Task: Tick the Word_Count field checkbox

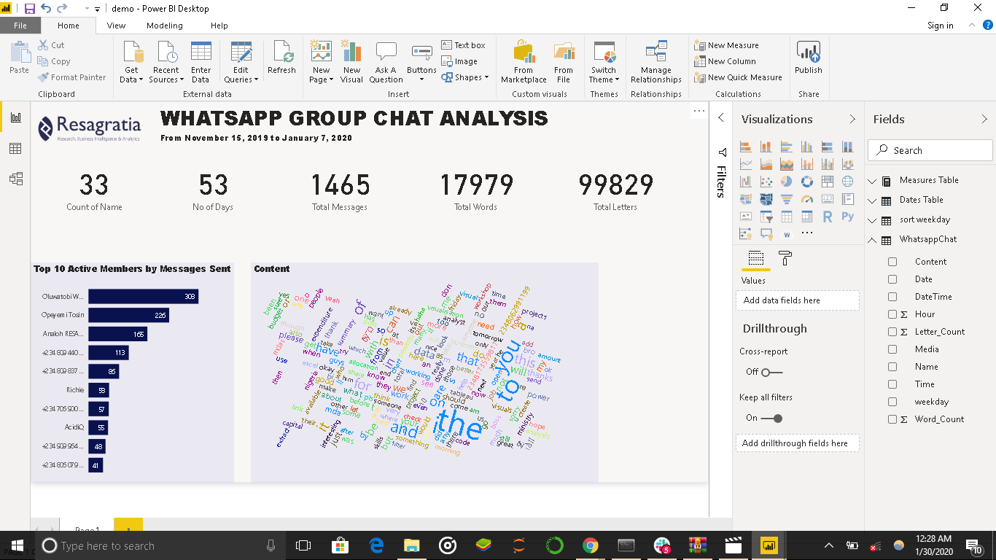Action: click(x=892, y=419)
